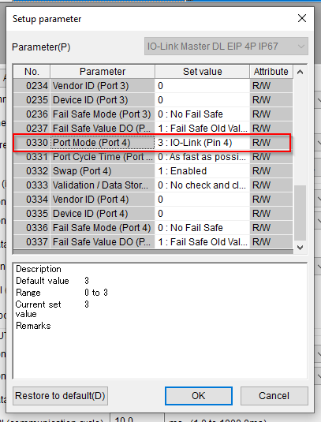The image size is (321, 422).
Task: Click set value 0 : As fast as possi...
Action: pos(203,157)
